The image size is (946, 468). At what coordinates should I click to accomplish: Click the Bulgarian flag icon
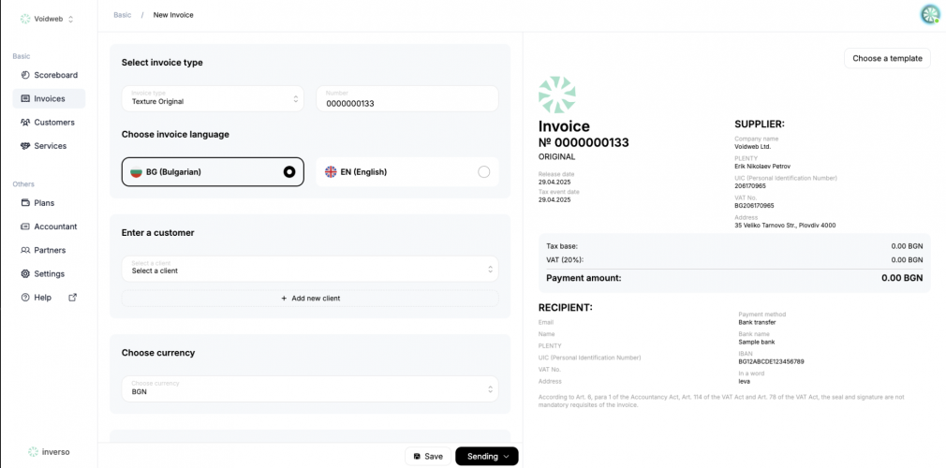tap(136, 172)
